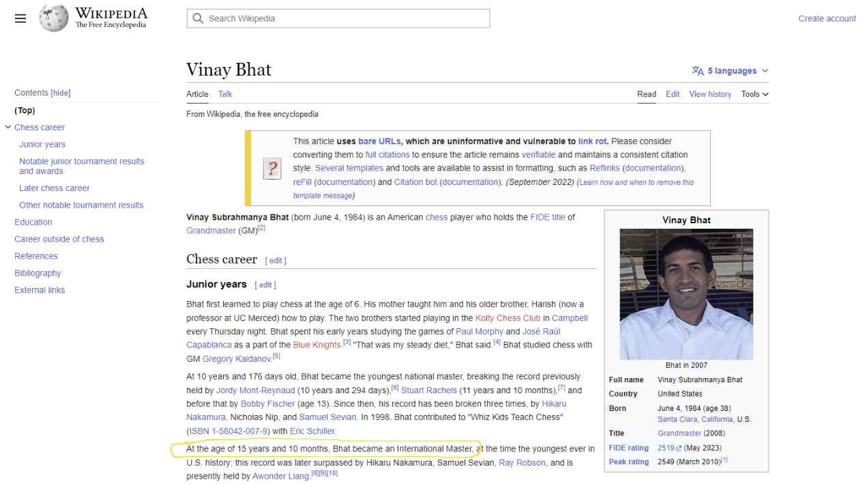Viewport: 867px width, 484px height.
Task: Click into the Search Wikipedia field
Action: point(338,18)
